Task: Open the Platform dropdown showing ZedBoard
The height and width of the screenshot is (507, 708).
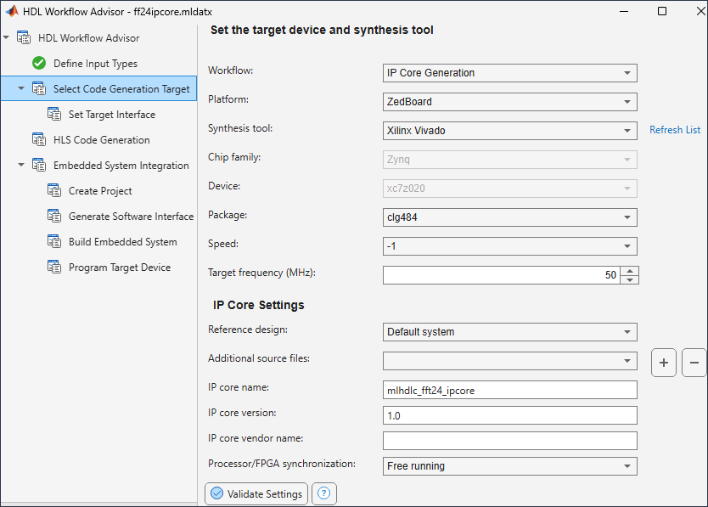Action: (x=510, y=102)
